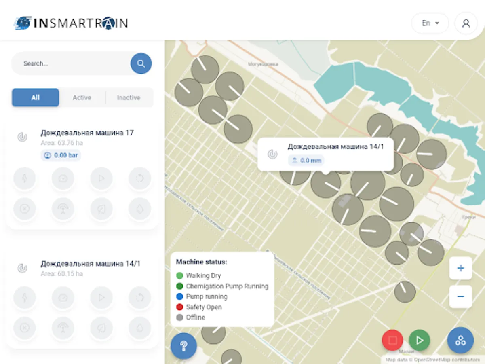Viewport: 485px width, 364px height.
Task: Click the leaf chemigation icon for машина 17
Action: pyautogui.click(x=101, y=209)
